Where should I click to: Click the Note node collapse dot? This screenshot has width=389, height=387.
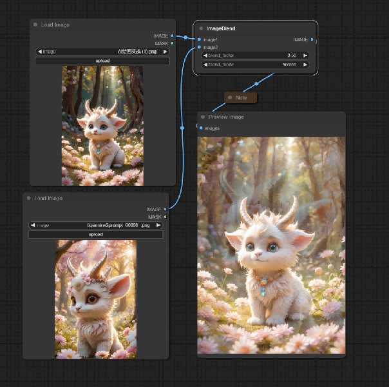tap(230, 97)
